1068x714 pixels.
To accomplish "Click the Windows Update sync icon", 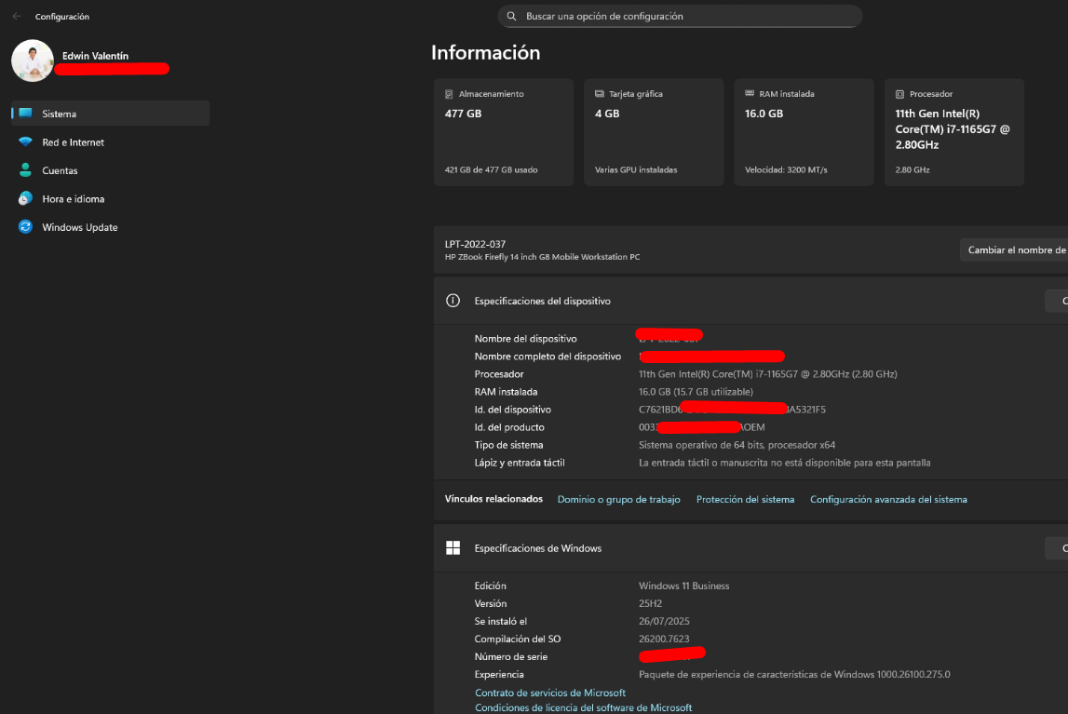I will click(25, 227).
